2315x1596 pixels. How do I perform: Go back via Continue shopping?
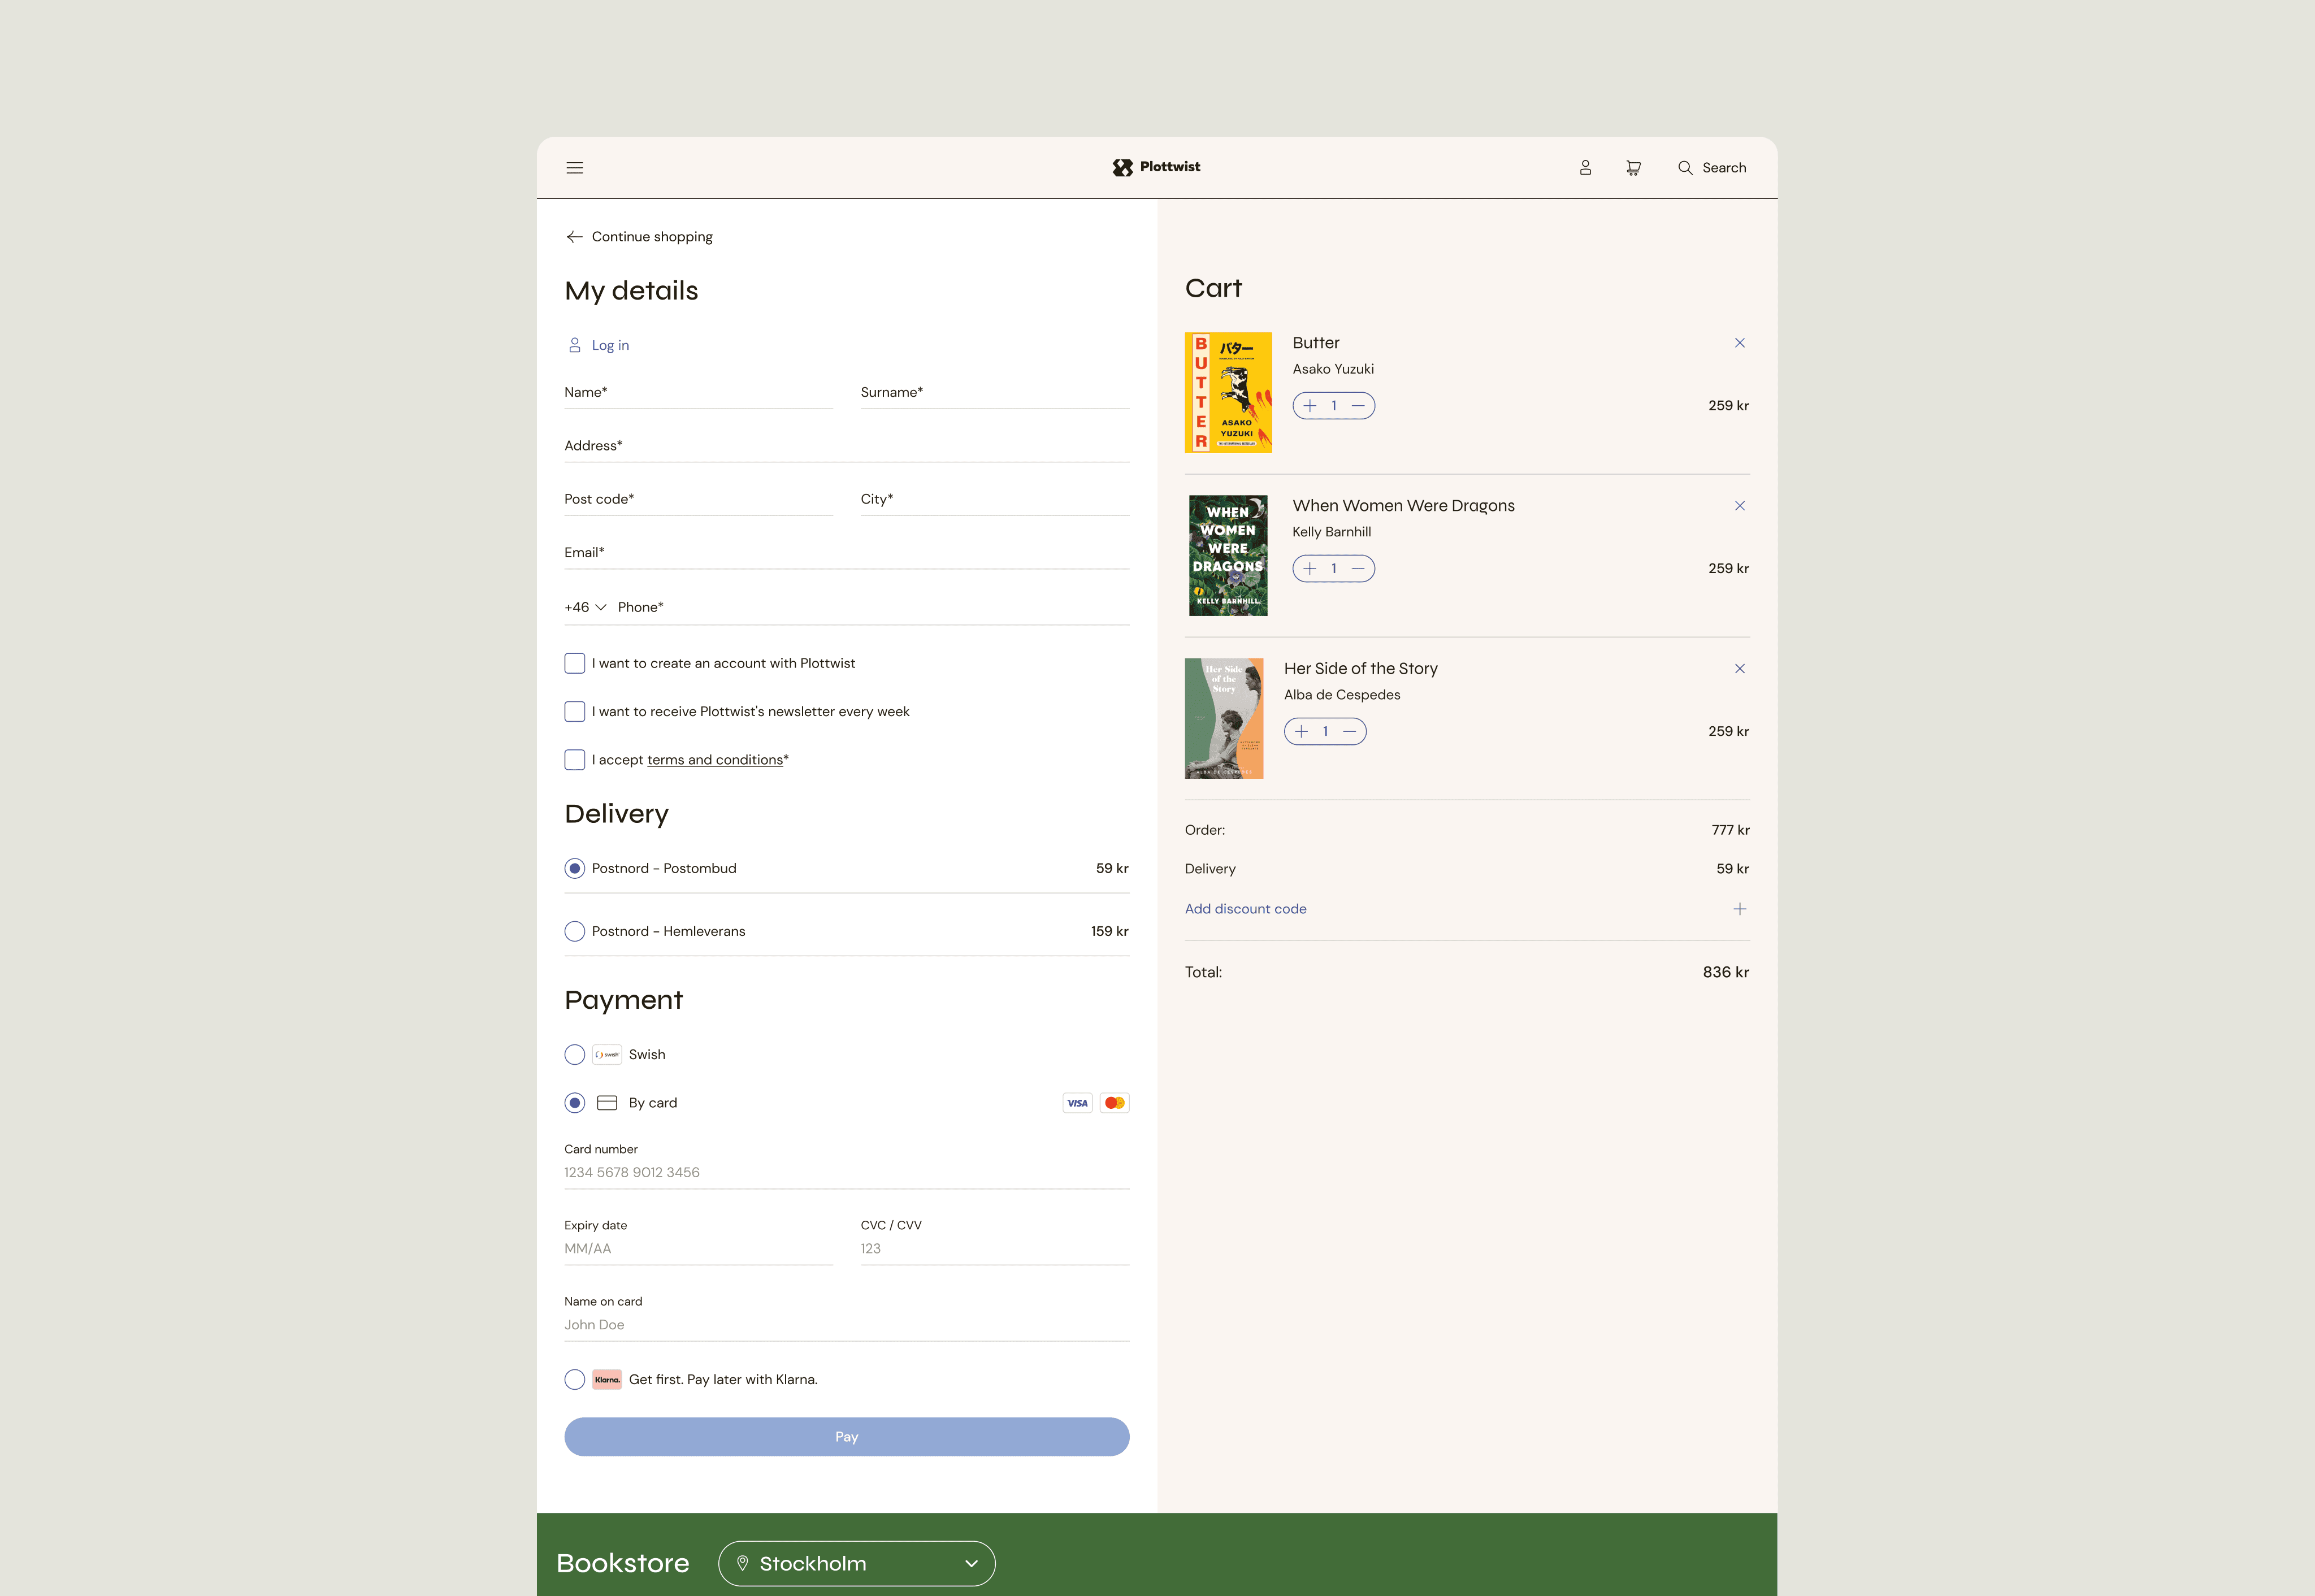point(640,237)
